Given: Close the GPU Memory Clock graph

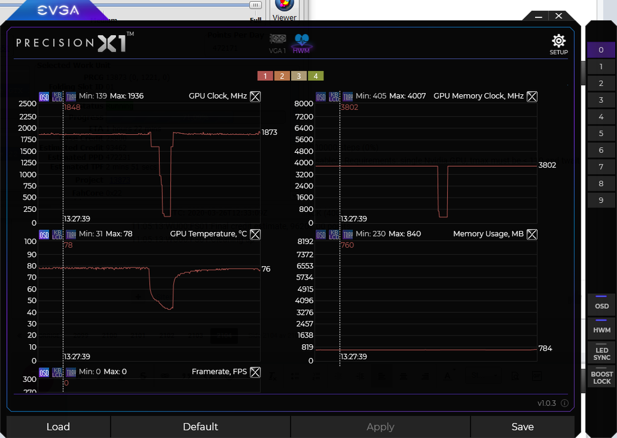Looking at the screenshot, I should click(x=532, y=97).
